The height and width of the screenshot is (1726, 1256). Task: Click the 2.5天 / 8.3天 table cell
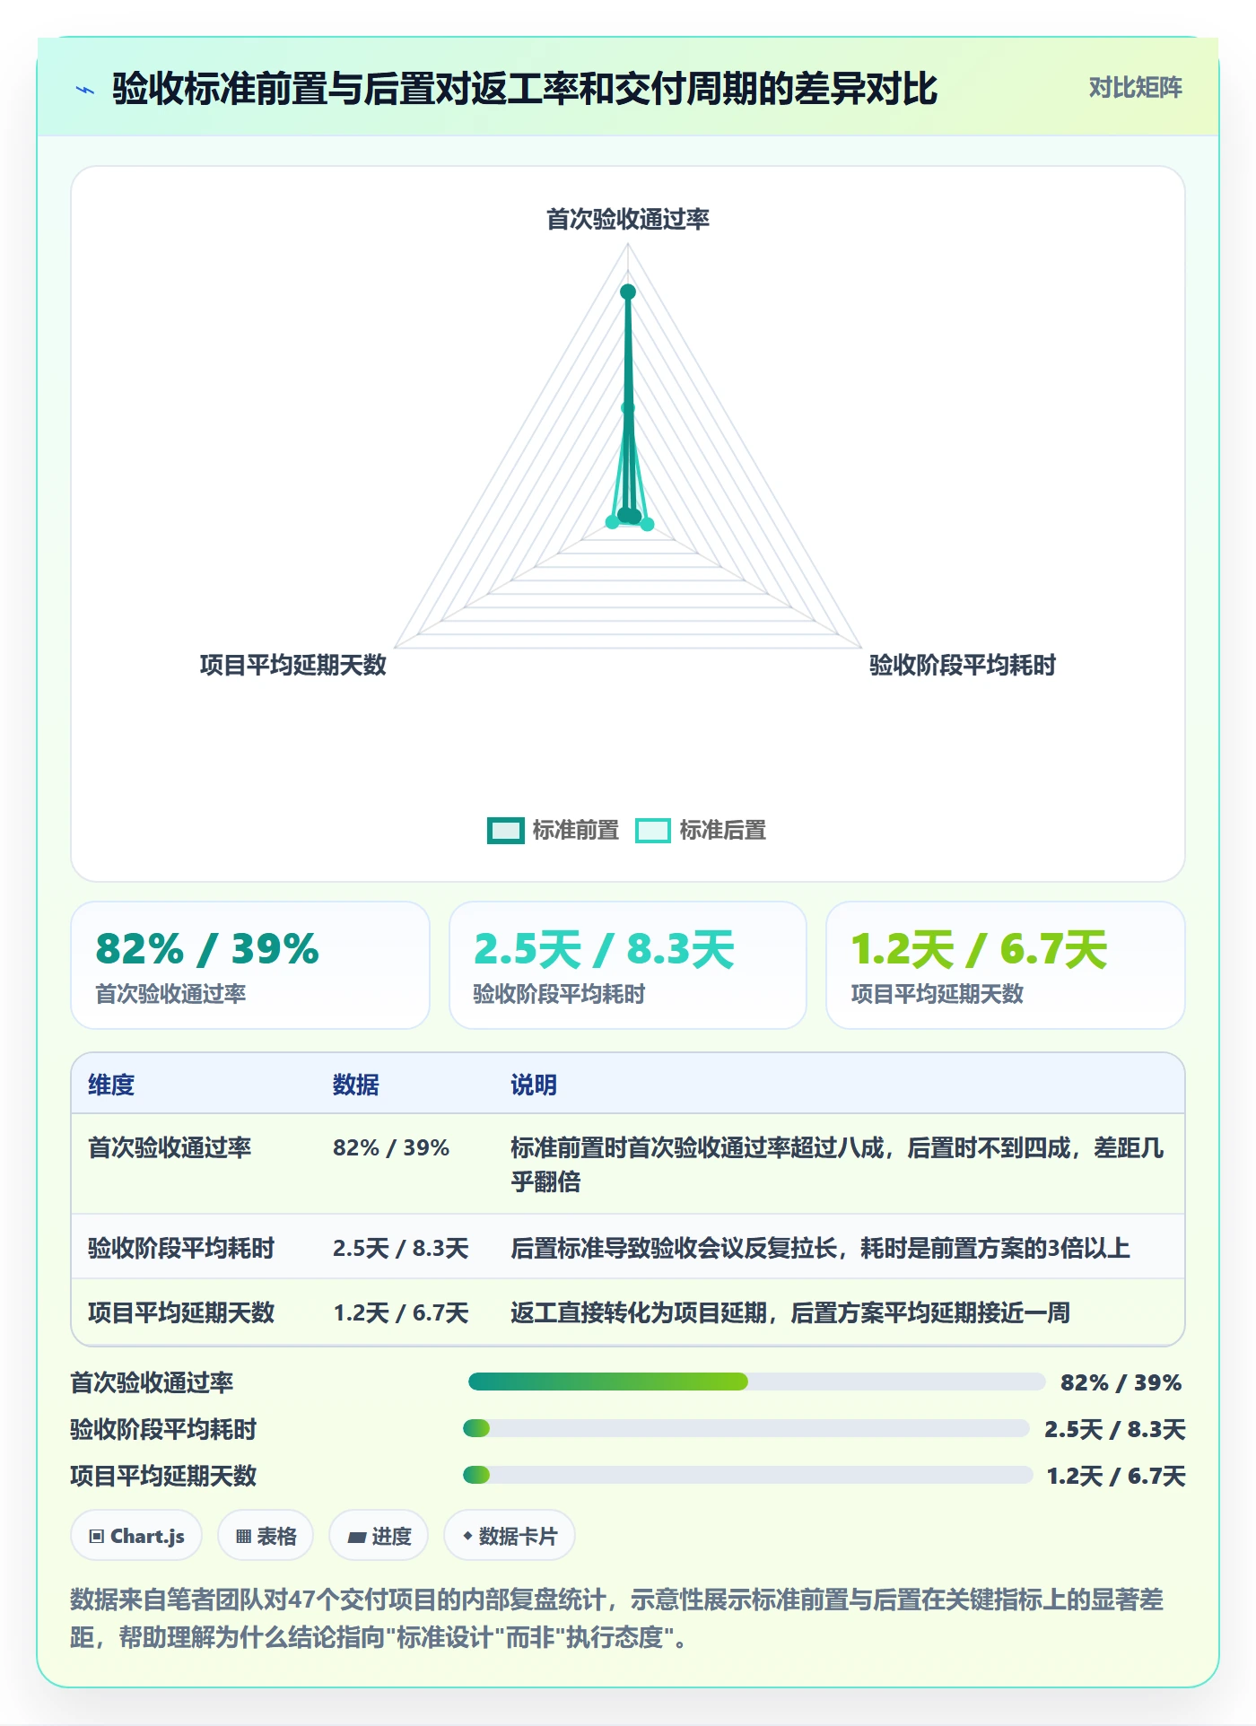(401, 1248)
